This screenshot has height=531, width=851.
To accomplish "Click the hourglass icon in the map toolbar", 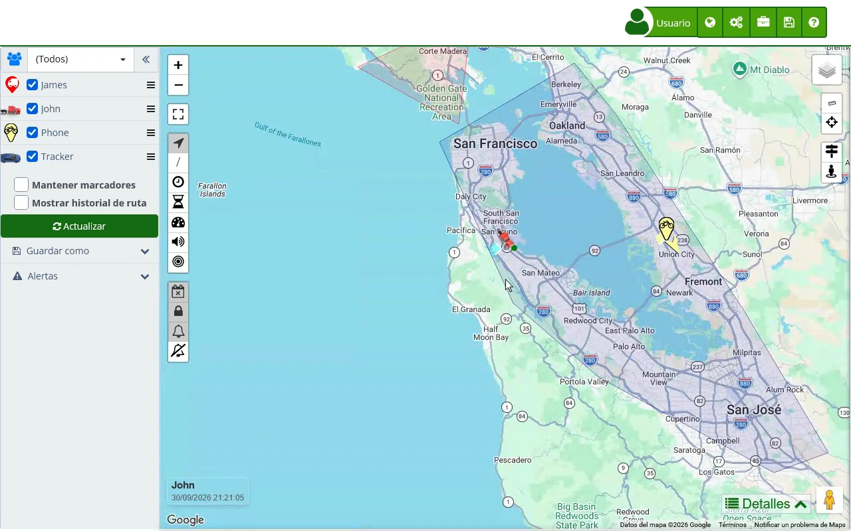I will (x=178, y=202).
